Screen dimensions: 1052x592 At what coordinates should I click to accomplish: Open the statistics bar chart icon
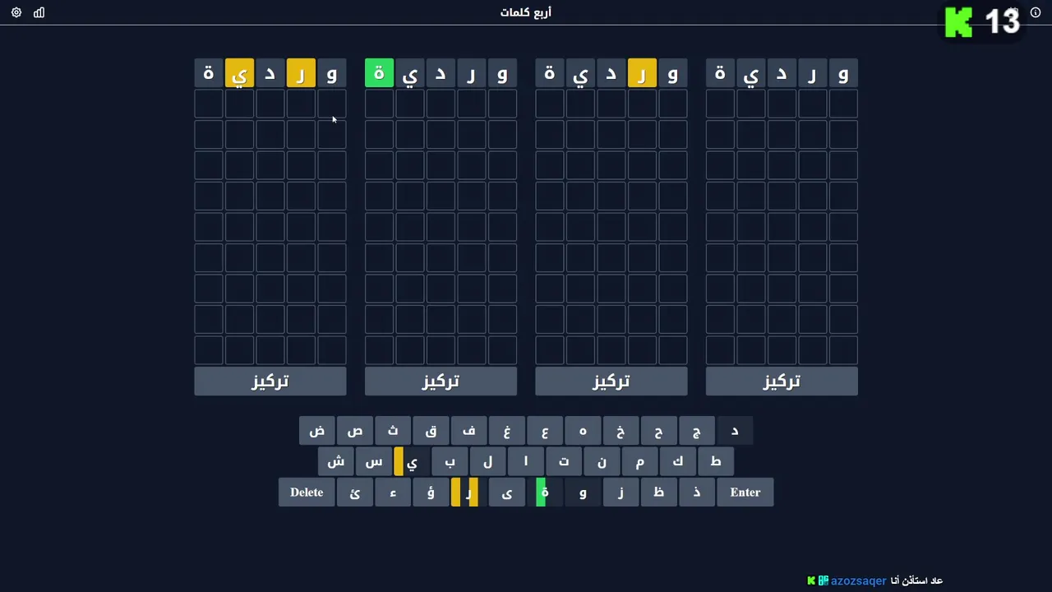[39, 12]
